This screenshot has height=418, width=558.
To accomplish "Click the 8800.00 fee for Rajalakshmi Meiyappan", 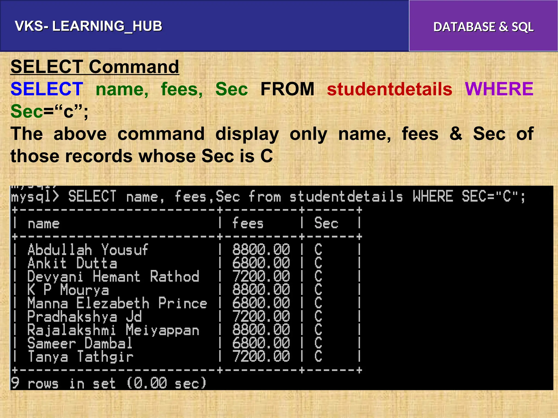I will tap(261, 330).
